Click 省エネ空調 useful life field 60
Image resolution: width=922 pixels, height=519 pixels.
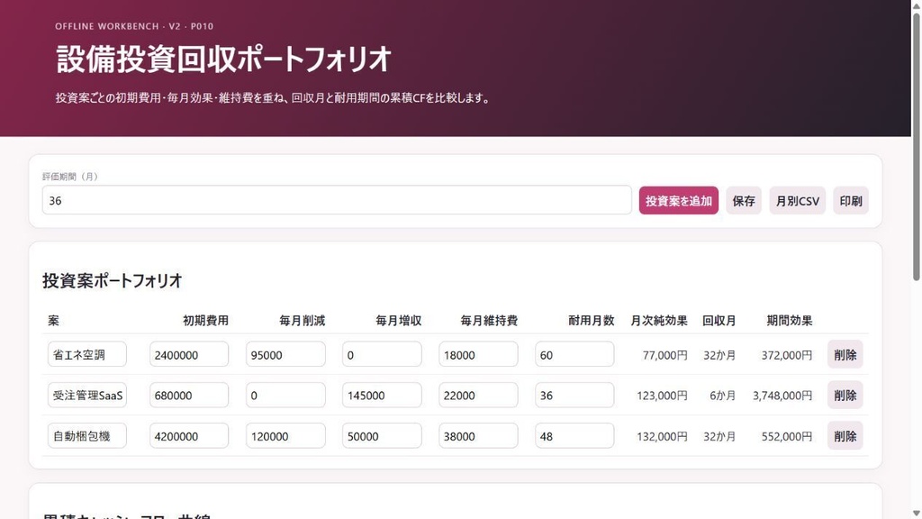pyautogui.click(x=574, y=355)
